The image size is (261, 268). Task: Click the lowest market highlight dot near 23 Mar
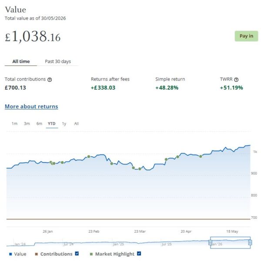click(140, 169)
